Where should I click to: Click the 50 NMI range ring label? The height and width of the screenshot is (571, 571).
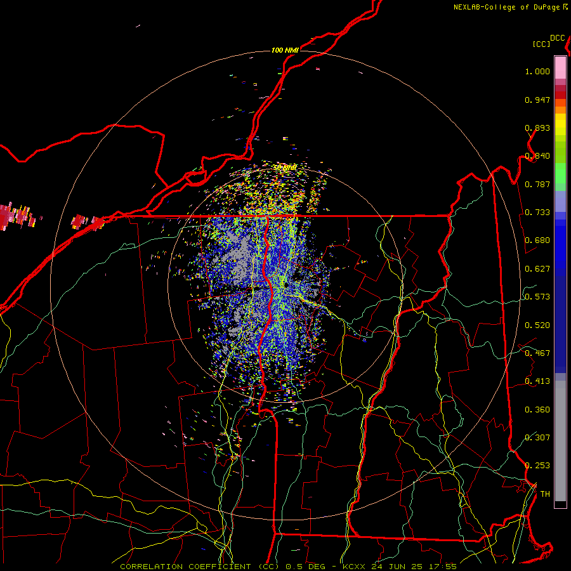pyautogui.click(x=285, y=167)
